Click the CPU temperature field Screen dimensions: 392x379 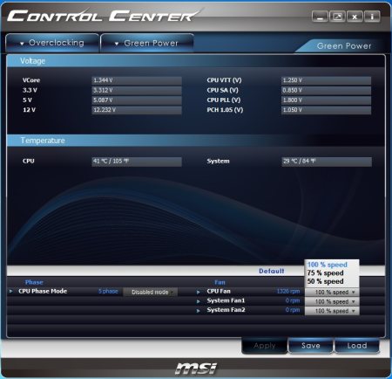137,162
